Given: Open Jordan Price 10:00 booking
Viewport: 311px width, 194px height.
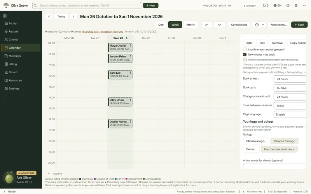Looking at the screenshot, I should tap(120, 59).
